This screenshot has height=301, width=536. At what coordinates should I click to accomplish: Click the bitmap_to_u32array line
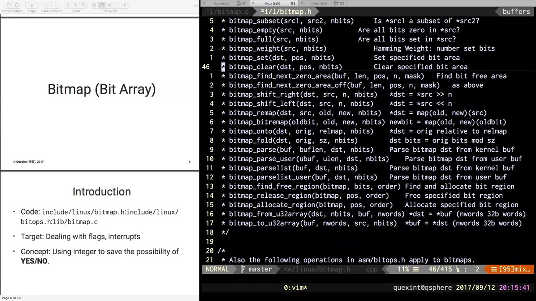[x=372, y=223]
